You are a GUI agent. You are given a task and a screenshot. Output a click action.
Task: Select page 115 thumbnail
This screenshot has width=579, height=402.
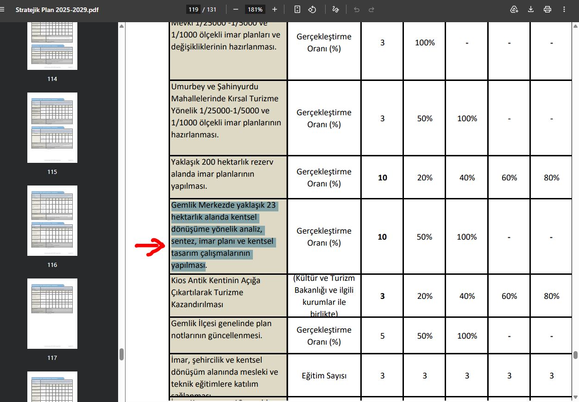(52, 128)
